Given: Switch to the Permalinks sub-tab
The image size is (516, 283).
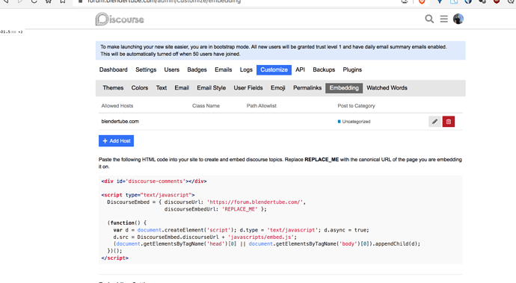Looking at the screenshot, I should tap(307, 88).
